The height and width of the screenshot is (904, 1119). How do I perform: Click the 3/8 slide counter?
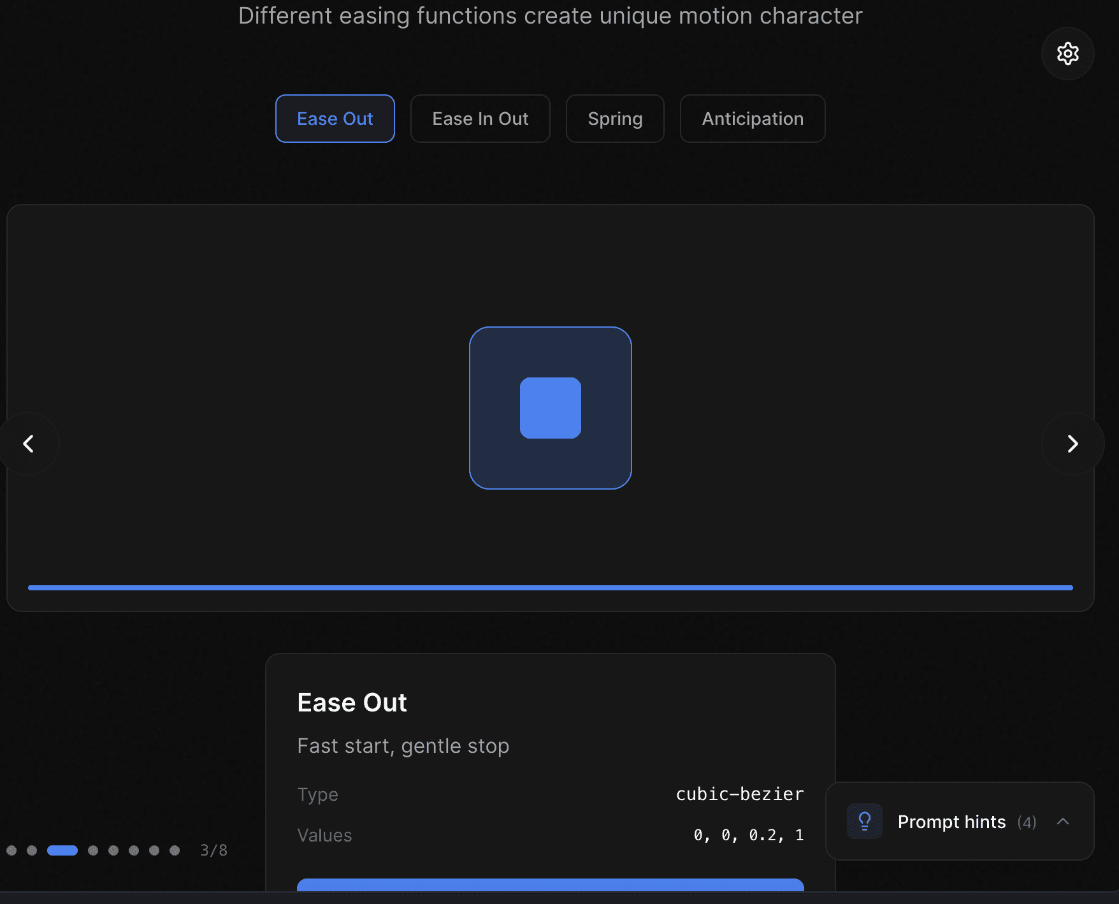[213, 850]
